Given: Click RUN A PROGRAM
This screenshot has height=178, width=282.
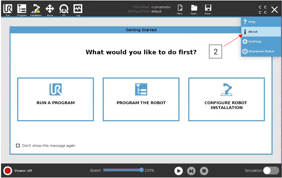Looking at the screenshot, I should (55, 99).
